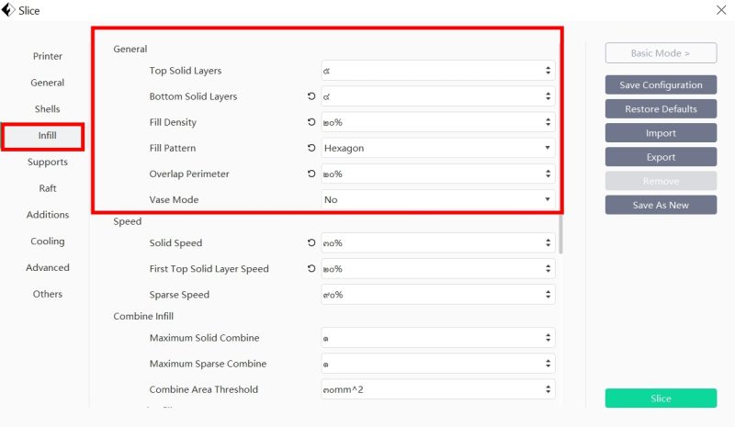Open the Shells settings tab

point(48,108)
